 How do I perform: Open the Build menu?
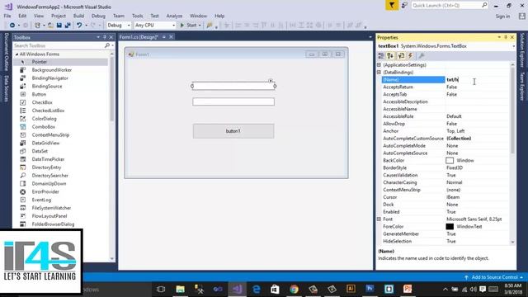click(x=78, y=16)
